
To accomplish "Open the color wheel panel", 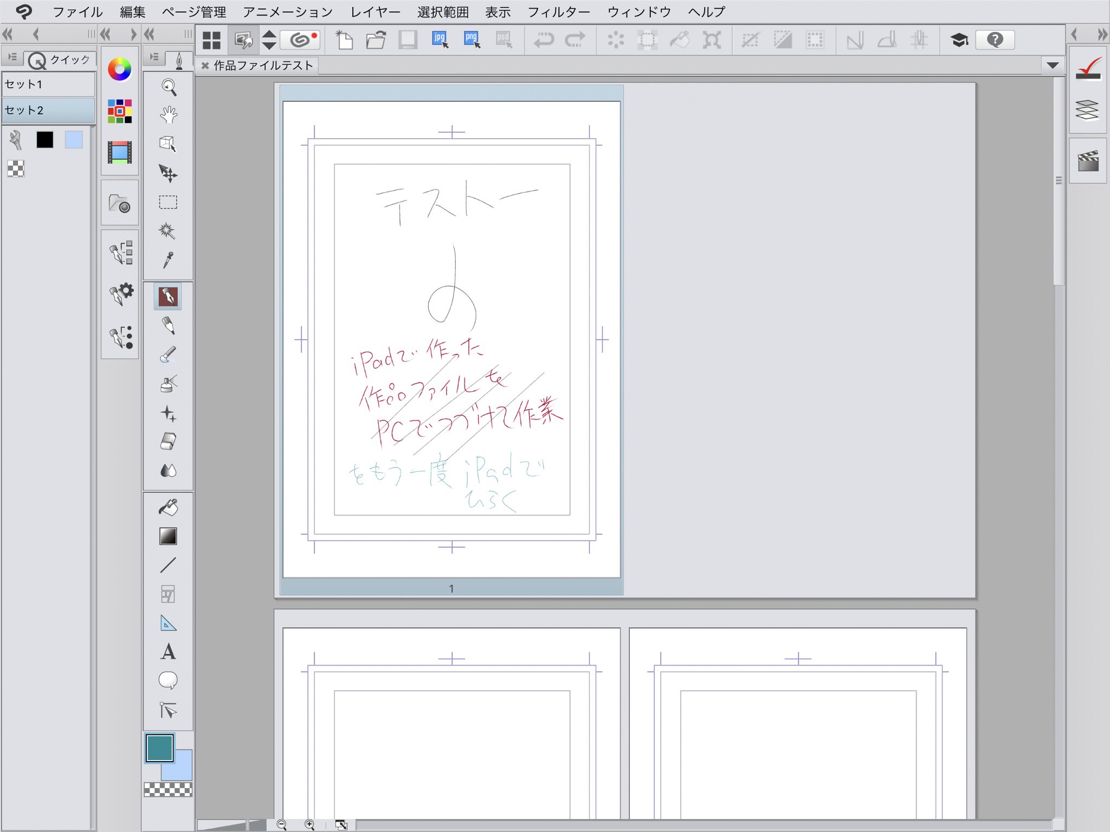I will click(120, 69).
